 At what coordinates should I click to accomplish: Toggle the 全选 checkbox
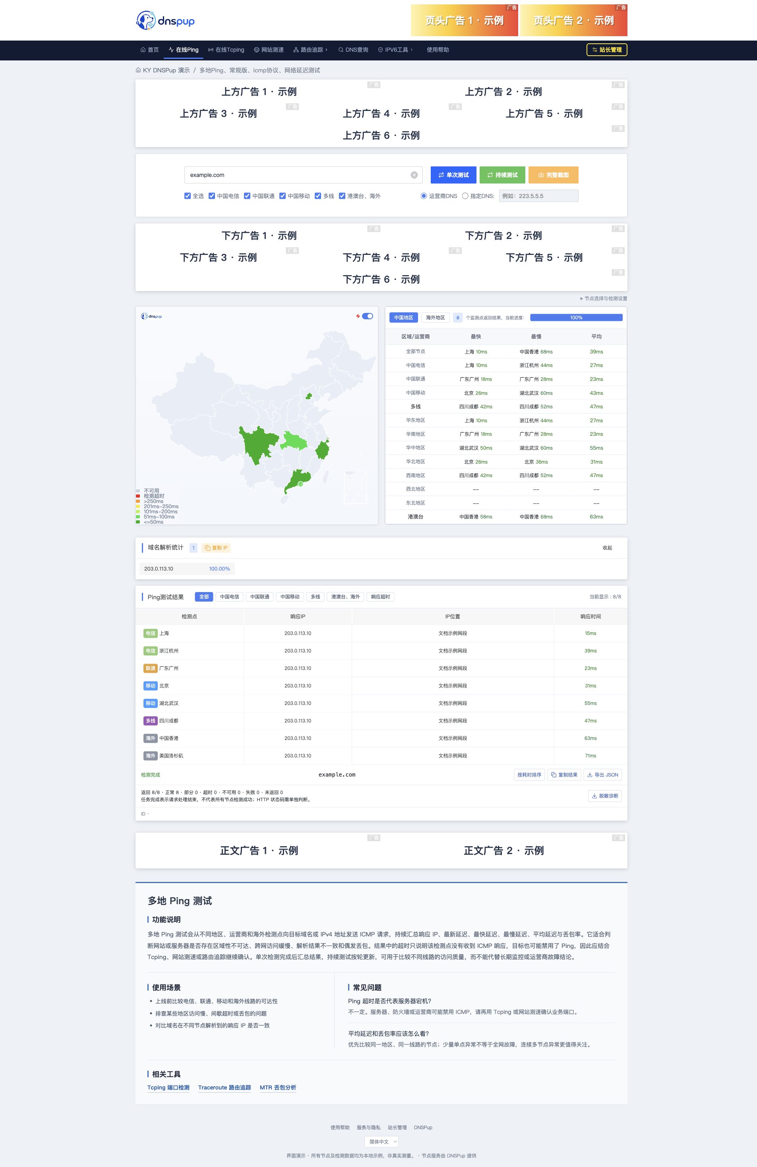pyautogui.click(x=187, y=196)
